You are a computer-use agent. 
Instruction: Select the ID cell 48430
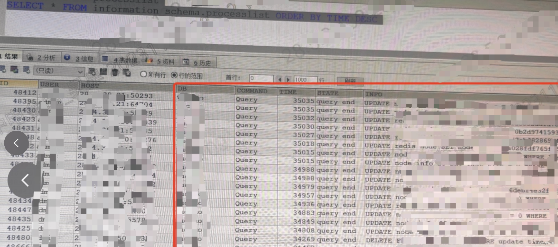(24, 110)
